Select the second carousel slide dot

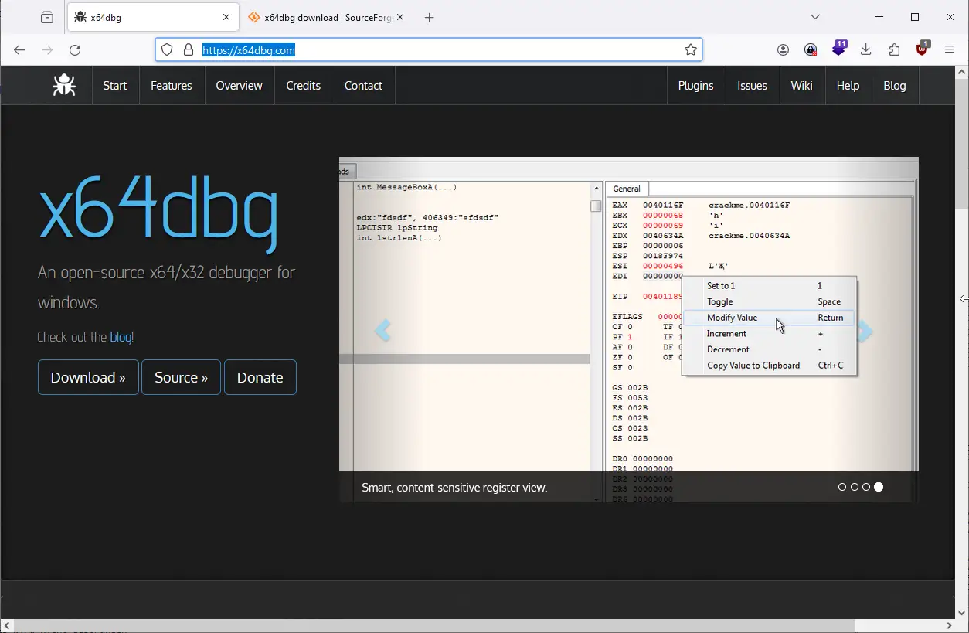(x=854, y=487)
